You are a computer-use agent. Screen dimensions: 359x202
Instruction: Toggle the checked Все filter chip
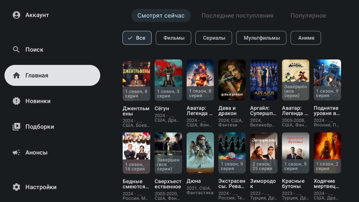137,38
